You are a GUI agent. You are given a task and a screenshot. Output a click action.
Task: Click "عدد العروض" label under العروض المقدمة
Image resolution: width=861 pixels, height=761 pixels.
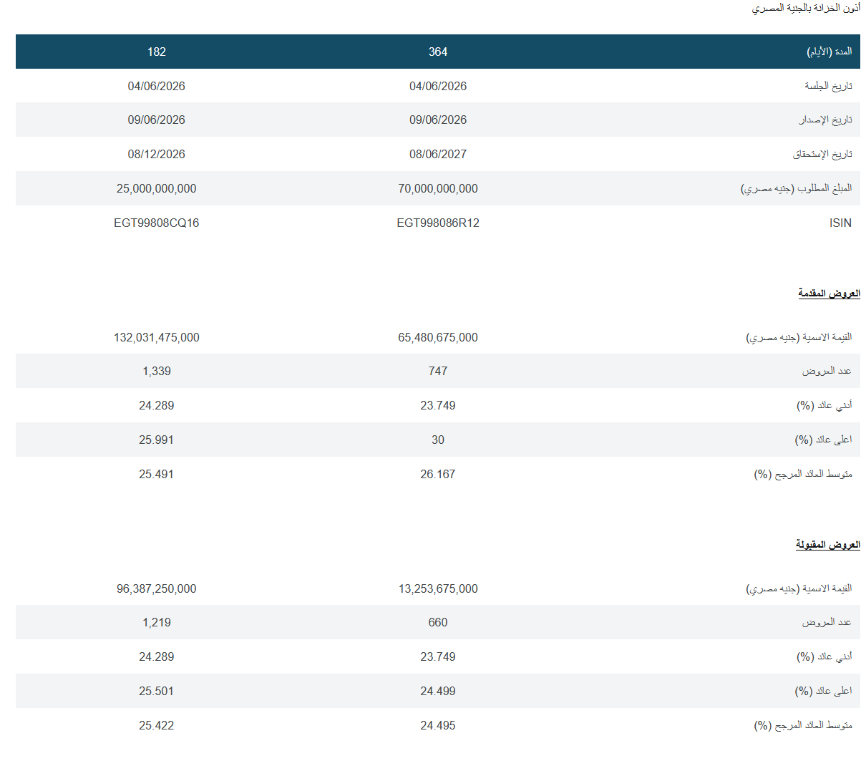click(x=827, y=371)
